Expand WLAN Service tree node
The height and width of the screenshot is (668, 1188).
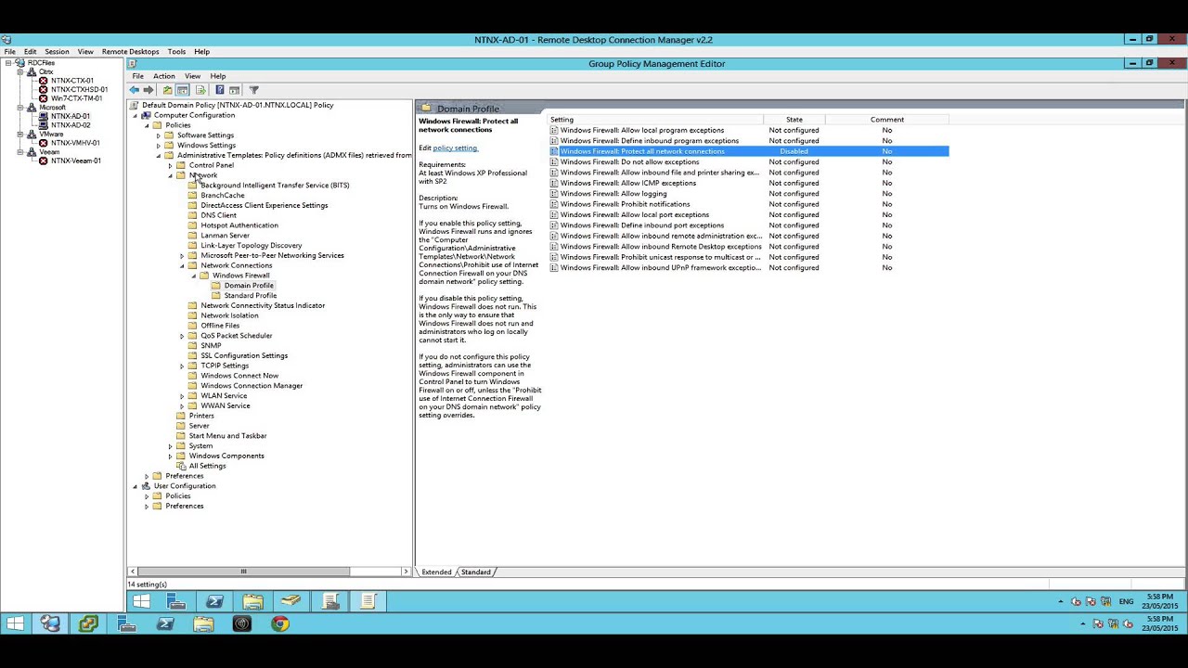[182, 396]
